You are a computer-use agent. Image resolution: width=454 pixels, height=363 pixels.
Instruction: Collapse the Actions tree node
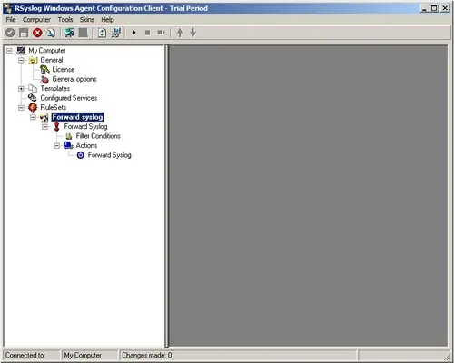click(56, 146)
